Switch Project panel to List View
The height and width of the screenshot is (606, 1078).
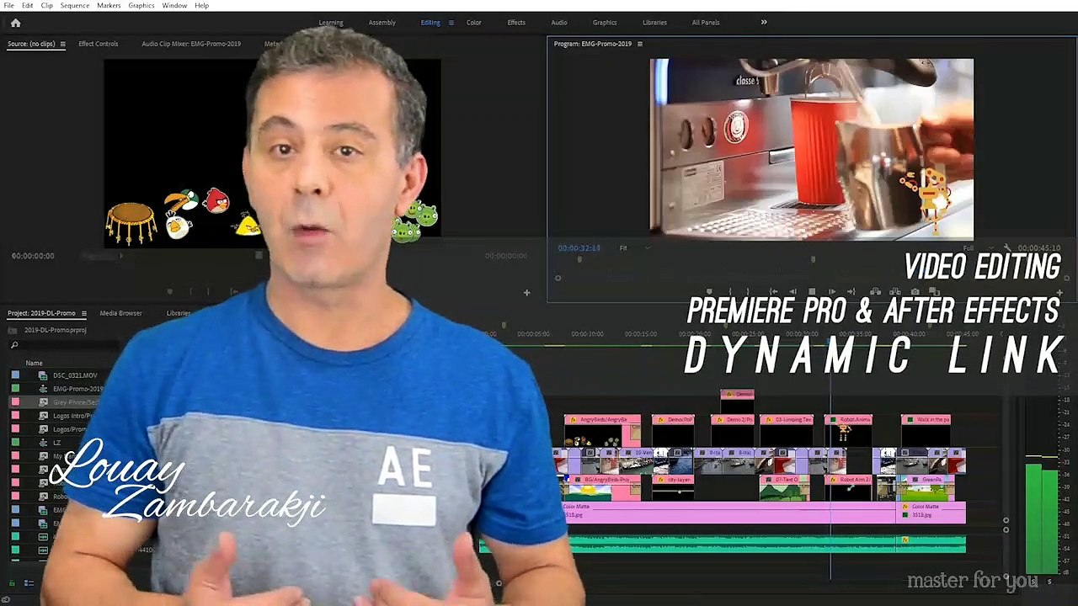tap(29, 582)
